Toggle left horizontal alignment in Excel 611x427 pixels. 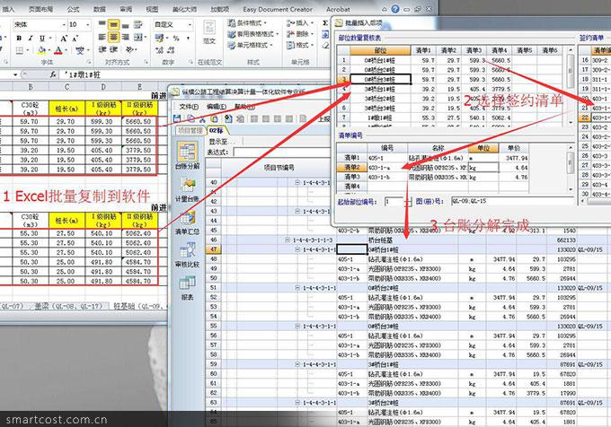click(102, 37)
